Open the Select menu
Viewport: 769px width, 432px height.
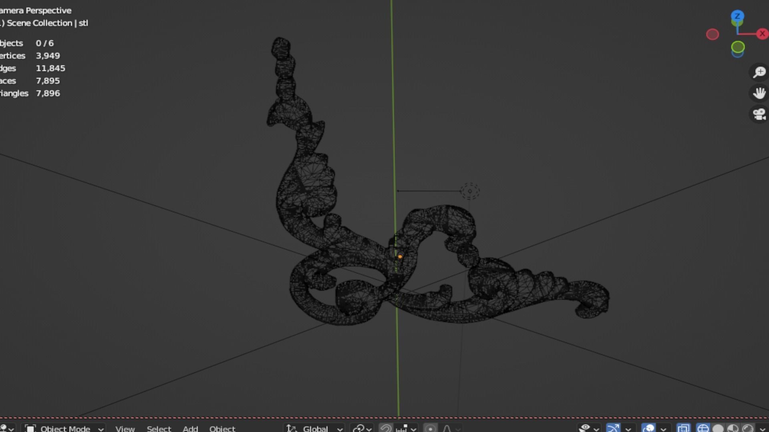(x=159, y=428)
